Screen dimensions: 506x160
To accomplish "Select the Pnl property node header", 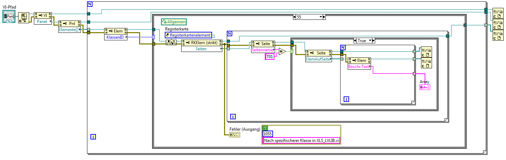I will pos(70,24).
